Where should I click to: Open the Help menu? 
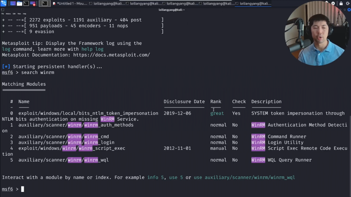click(24, 14)
